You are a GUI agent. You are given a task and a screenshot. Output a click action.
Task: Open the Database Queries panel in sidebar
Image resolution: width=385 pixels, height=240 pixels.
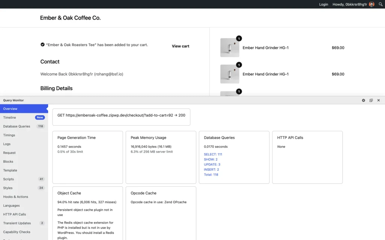click(24, 126)
